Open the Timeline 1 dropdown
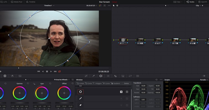Image resolution: width=209 pixels, height=110 pixels. [x=49, y=5]
